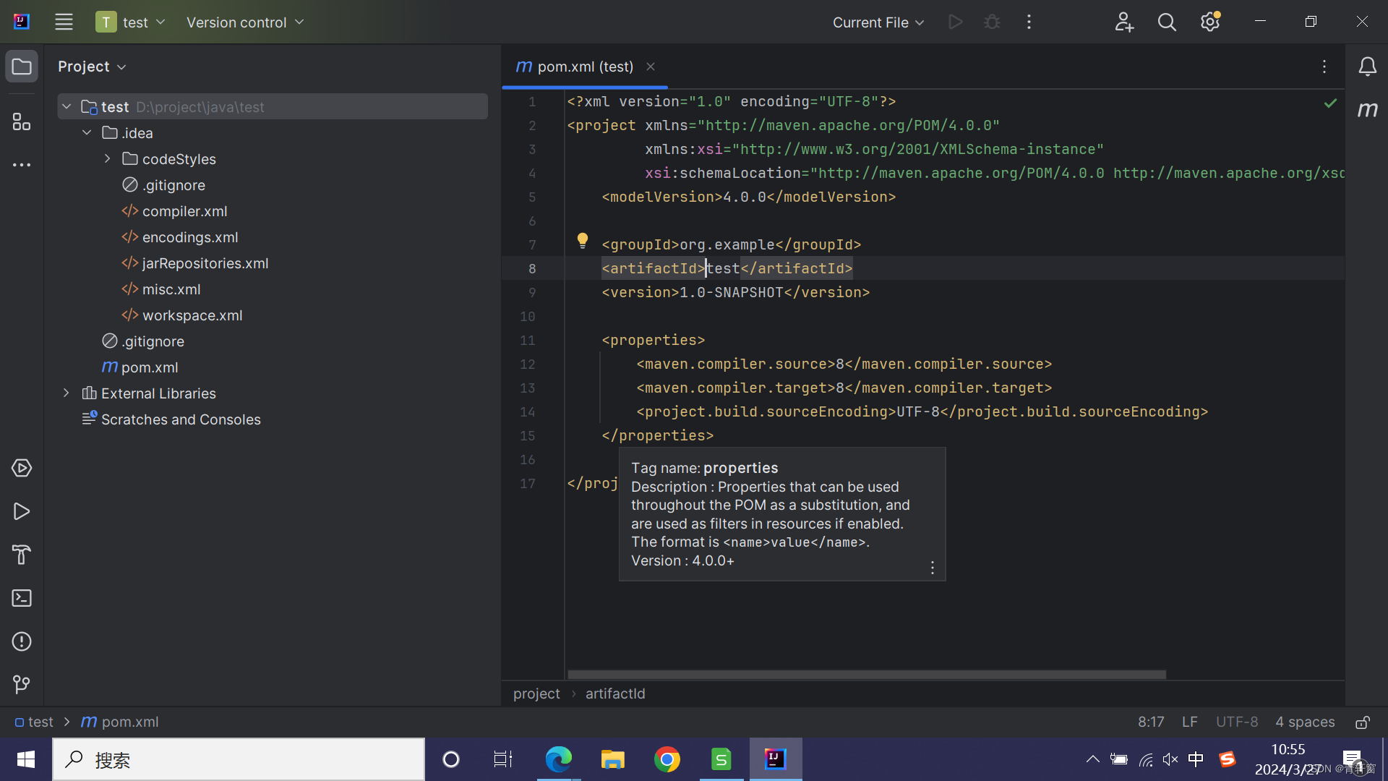Click the intention light bulb icon

point(583,241)
